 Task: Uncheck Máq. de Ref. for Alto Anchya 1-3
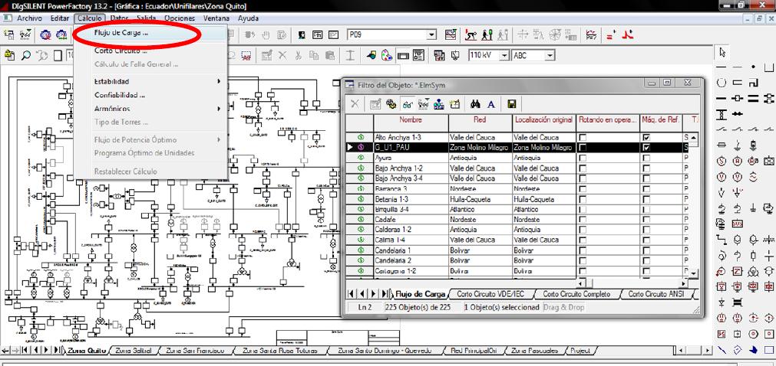646,137
